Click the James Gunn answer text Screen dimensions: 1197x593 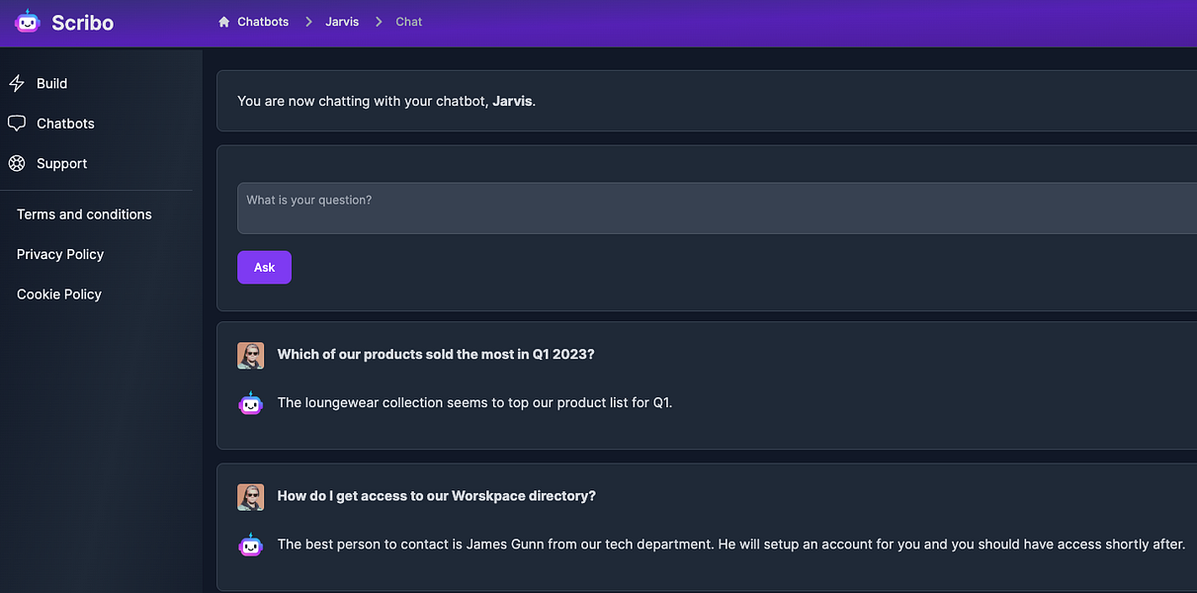pos(731,544)
